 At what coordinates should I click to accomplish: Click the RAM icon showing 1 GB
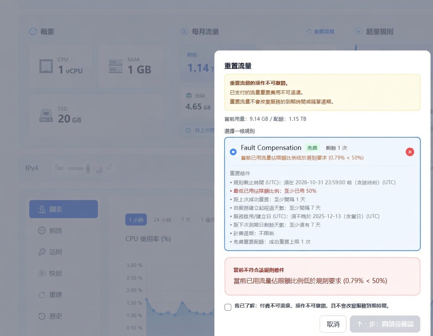pyautogui.click(x=116, y=67)
